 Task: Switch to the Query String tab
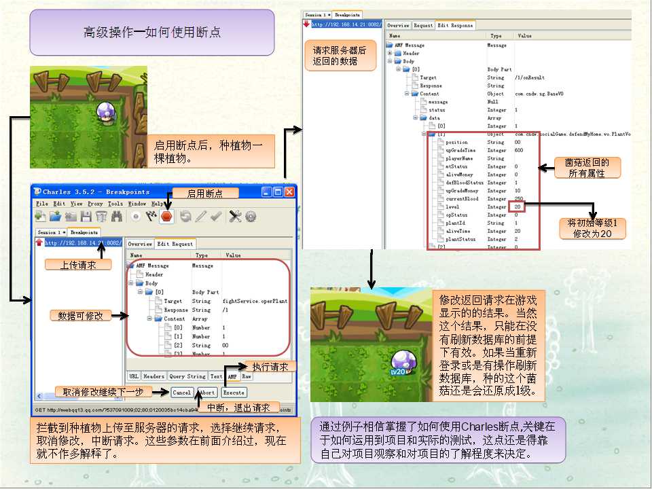pyautogui.click(x=187, y=376)
